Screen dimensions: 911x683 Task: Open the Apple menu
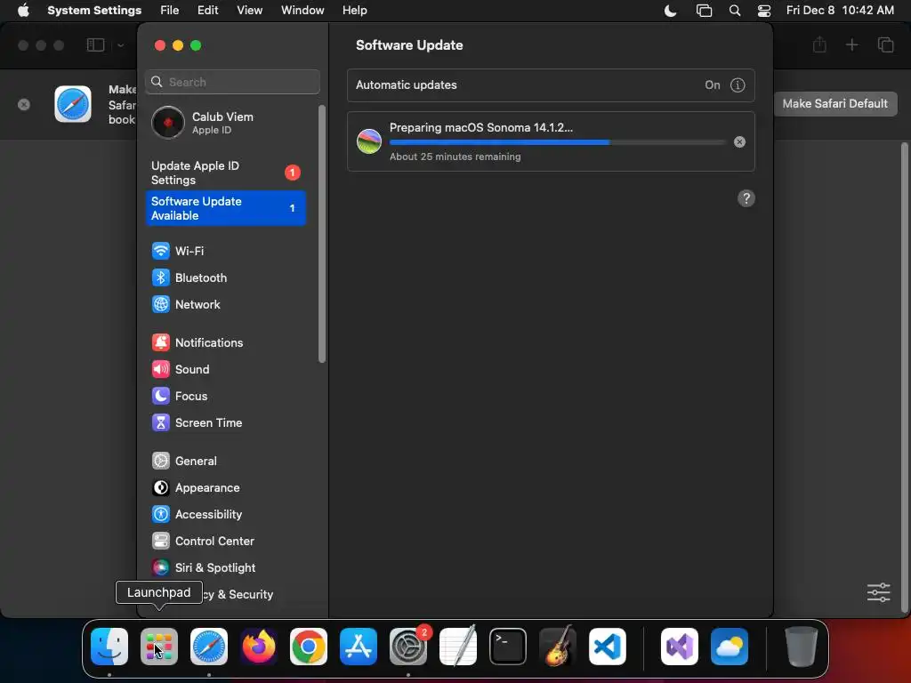pos(22,11)
